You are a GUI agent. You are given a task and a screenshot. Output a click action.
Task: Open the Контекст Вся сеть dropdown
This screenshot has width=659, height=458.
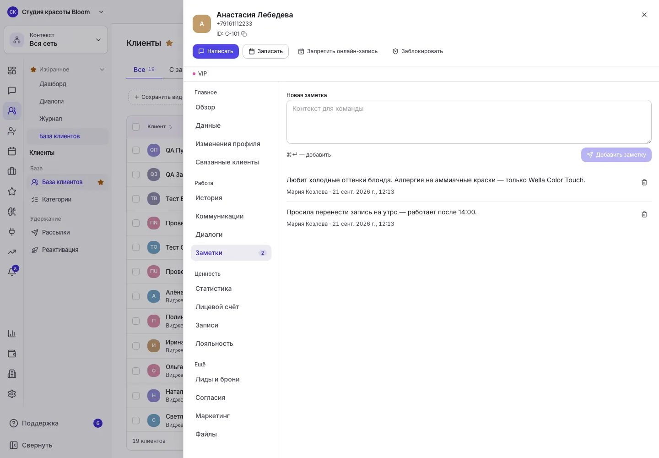(x=56, y=40)
